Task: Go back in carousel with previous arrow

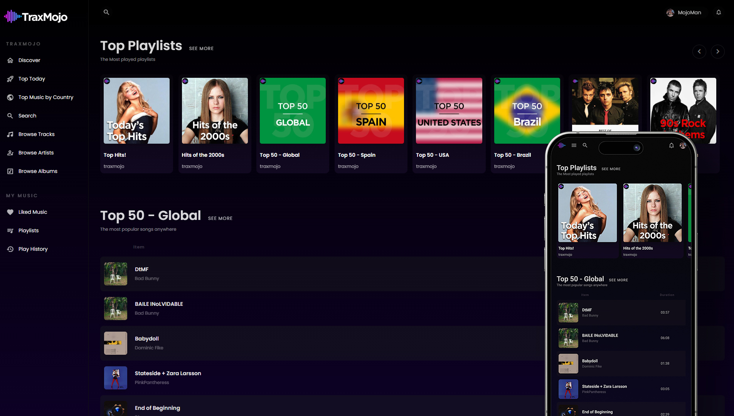Action: click(699, 52)
